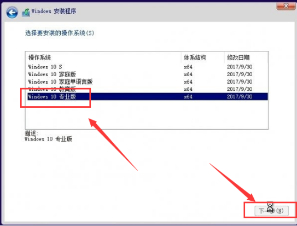Click the 描述 label
This screenshot has height=226, width=297.
[31, 133]
